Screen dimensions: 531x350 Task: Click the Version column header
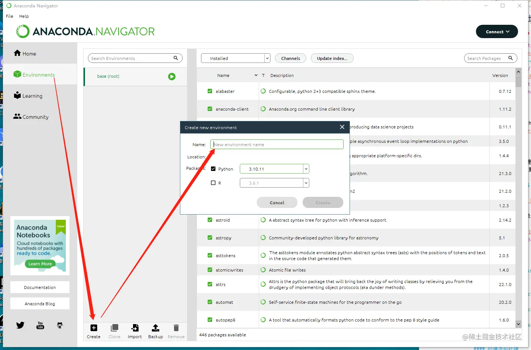point(500,75)
